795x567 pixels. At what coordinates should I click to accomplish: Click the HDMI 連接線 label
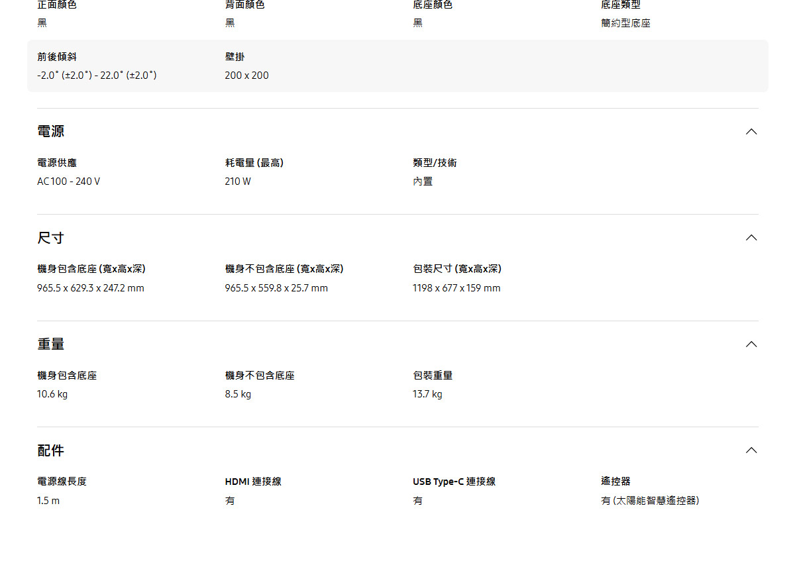click(253, 482)
